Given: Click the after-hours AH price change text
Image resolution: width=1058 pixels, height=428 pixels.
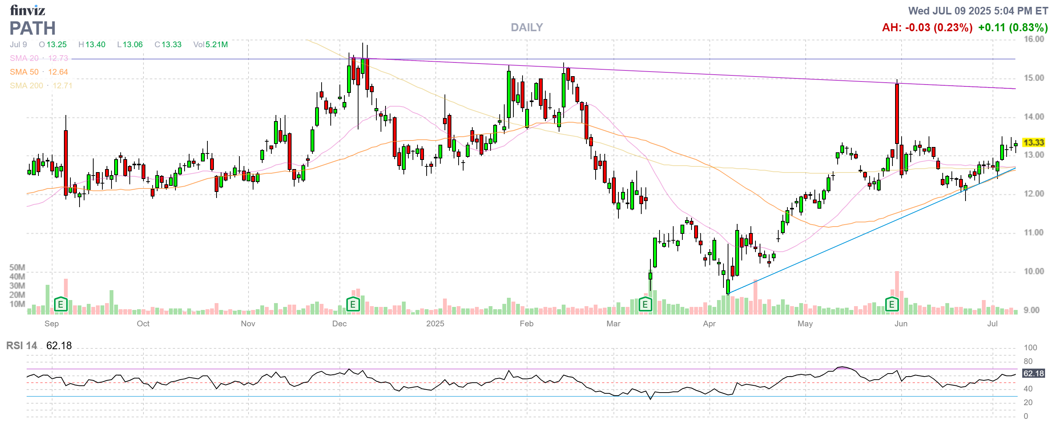Looking at the screenshot, I should [x=927, y=27].
